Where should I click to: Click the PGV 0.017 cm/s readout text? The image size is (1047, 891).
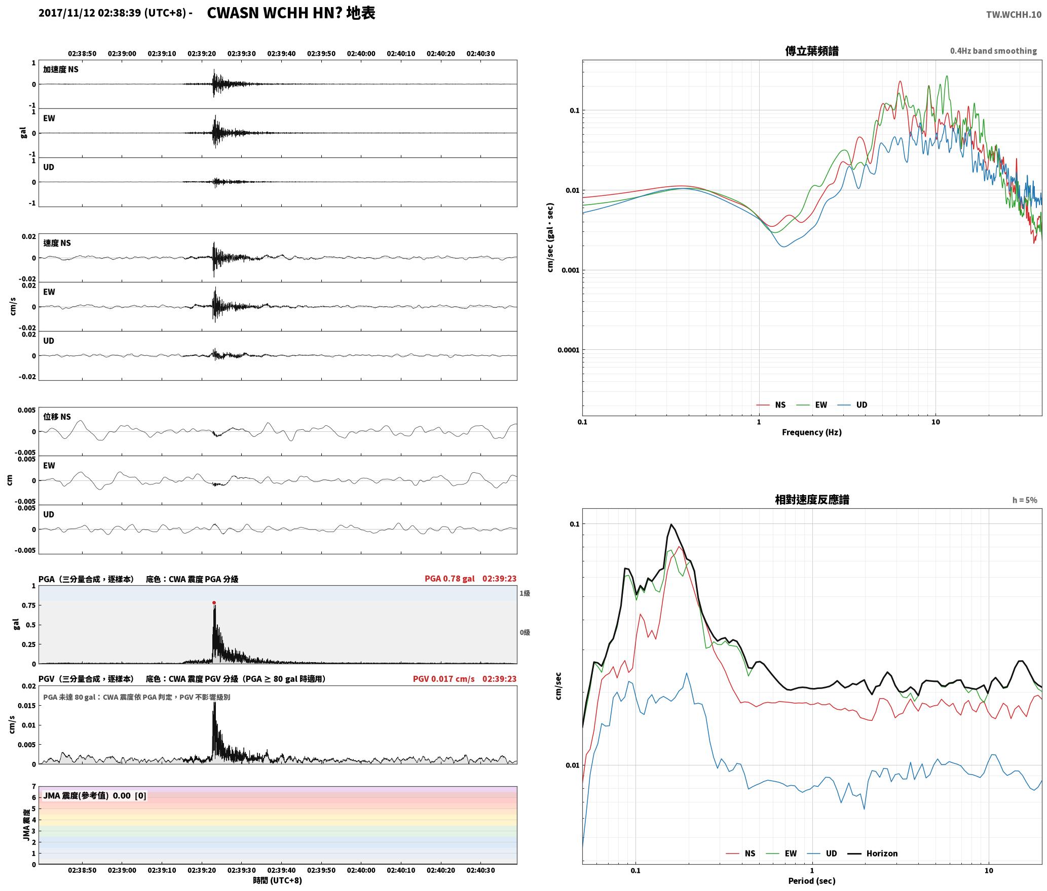pos(443,679)
